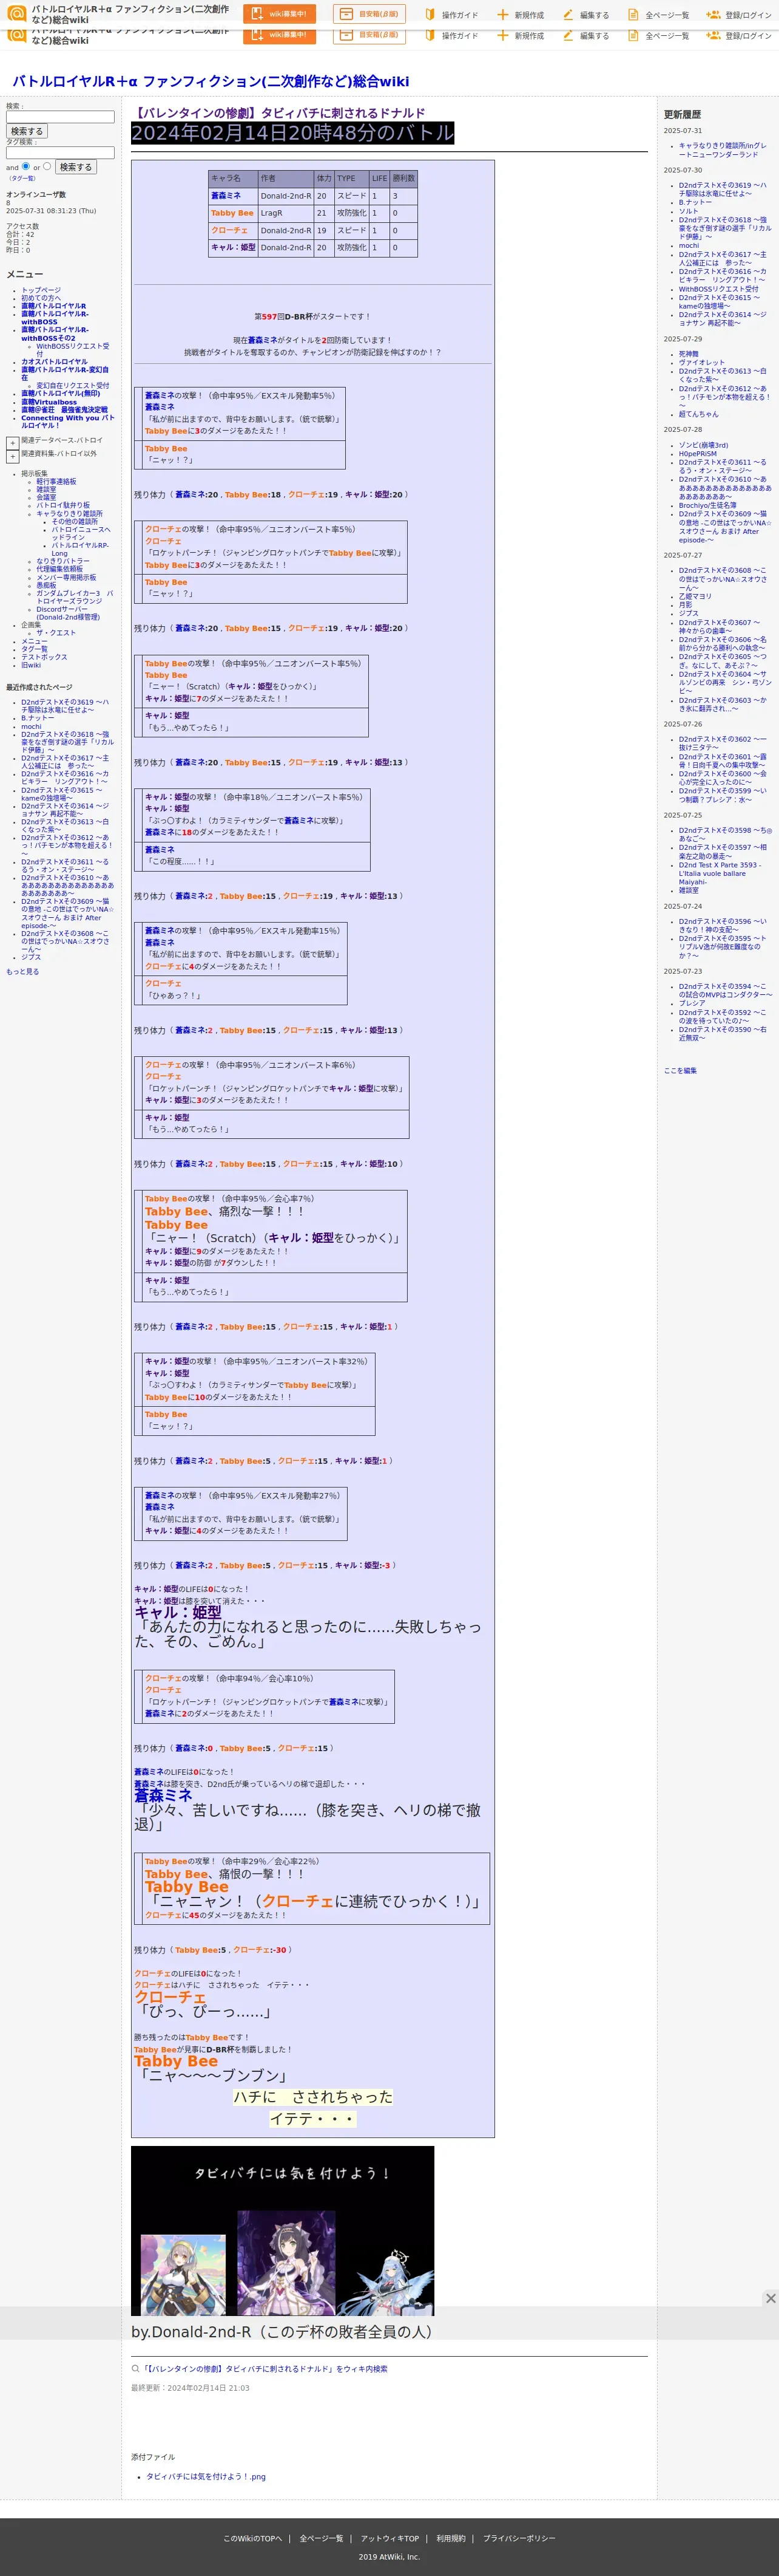This screenshot has height=2576, width=779.
Task: Click ここを編集 in the update history sidebar
Action: click(x=680, y=1070)
